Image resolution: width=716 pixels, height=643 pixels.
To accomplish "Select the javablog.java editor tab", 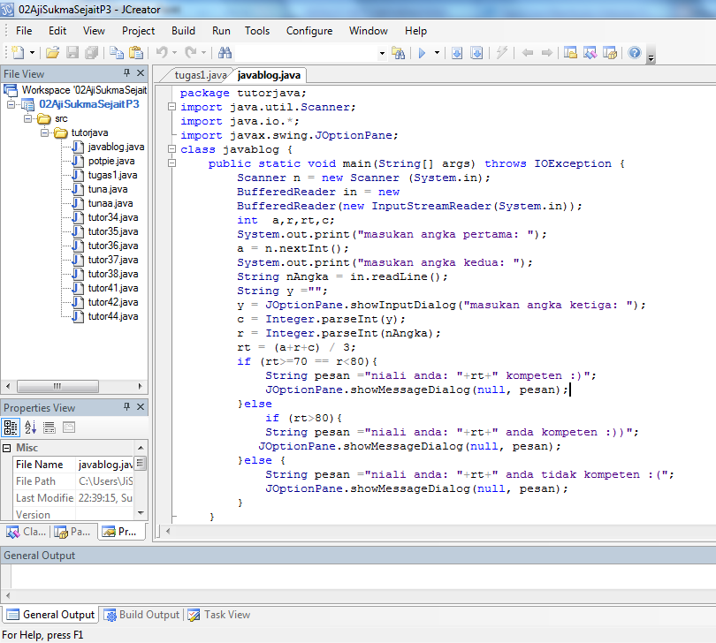I will 269,75.
